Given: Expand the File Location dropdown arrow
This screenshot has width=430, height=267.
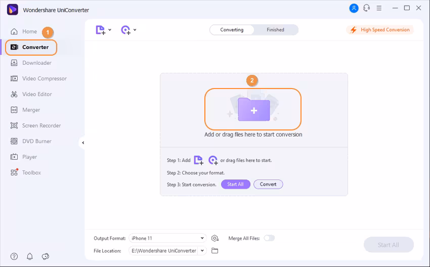Looking at the screenshot, I should tap(202, 250).
